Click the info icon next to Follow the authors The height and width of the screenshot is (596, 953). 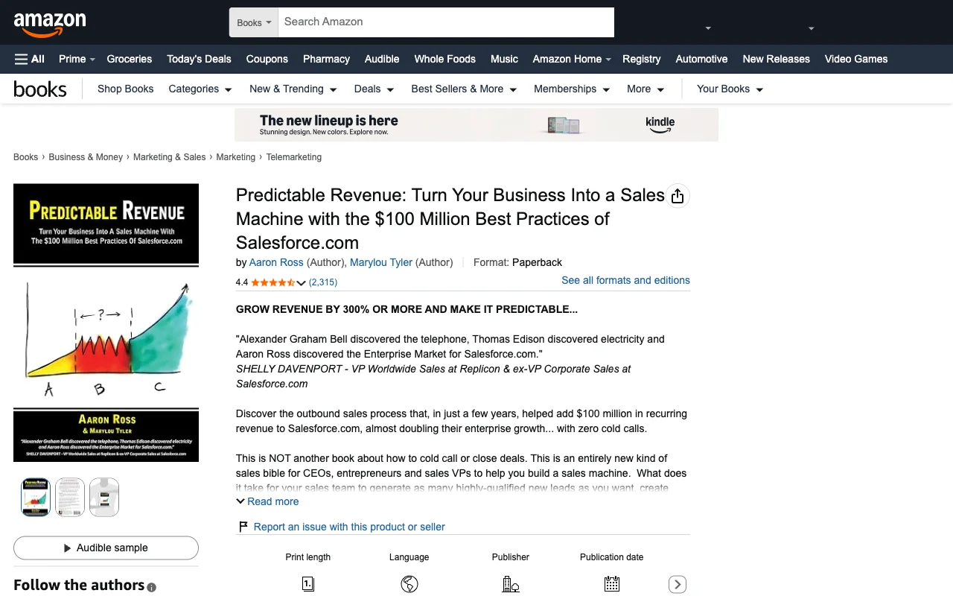pos(152,587)
